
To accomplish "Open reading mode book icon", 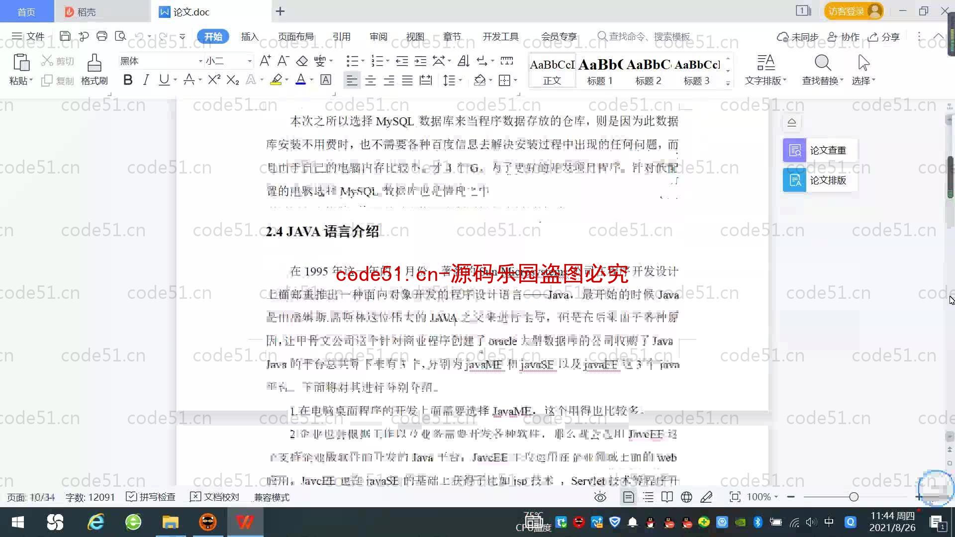I will pyautogui.click(x=667, y=497).
